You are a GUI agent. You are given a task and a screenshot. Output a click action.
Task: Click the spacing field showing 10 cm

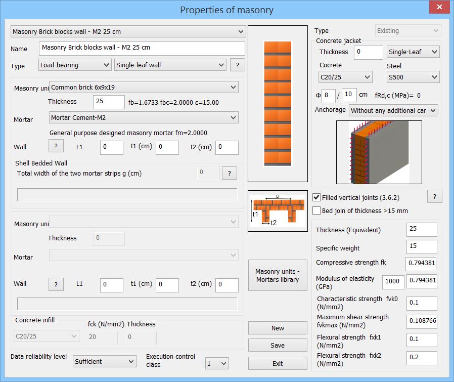point(349,95)
